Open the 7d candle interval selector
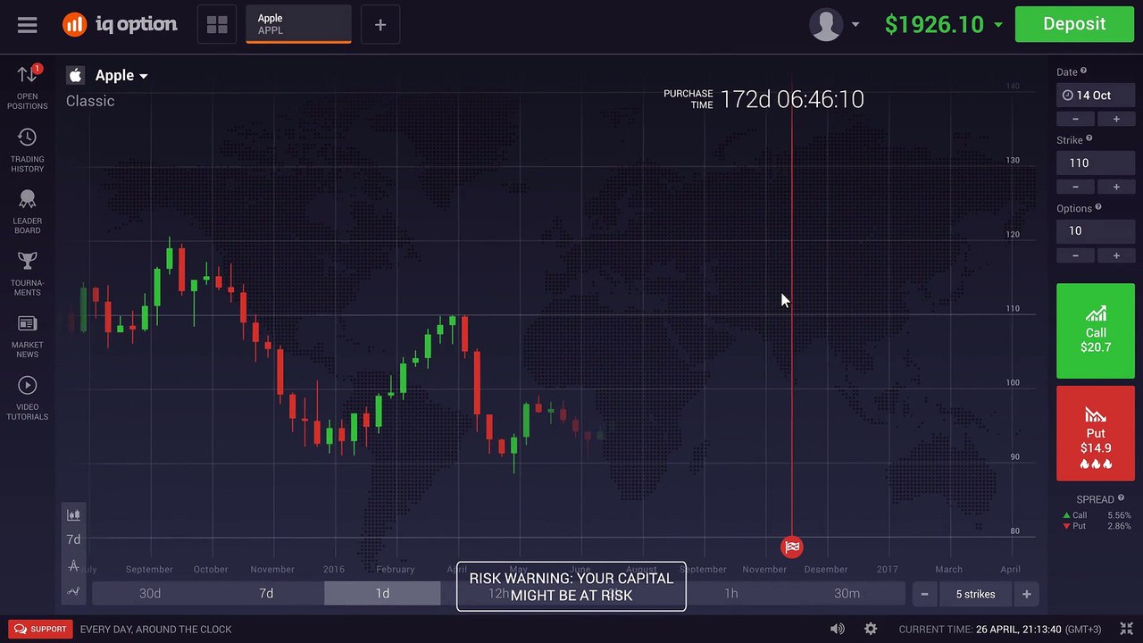This screenshot has width=1143, height=643. (73, 539)
